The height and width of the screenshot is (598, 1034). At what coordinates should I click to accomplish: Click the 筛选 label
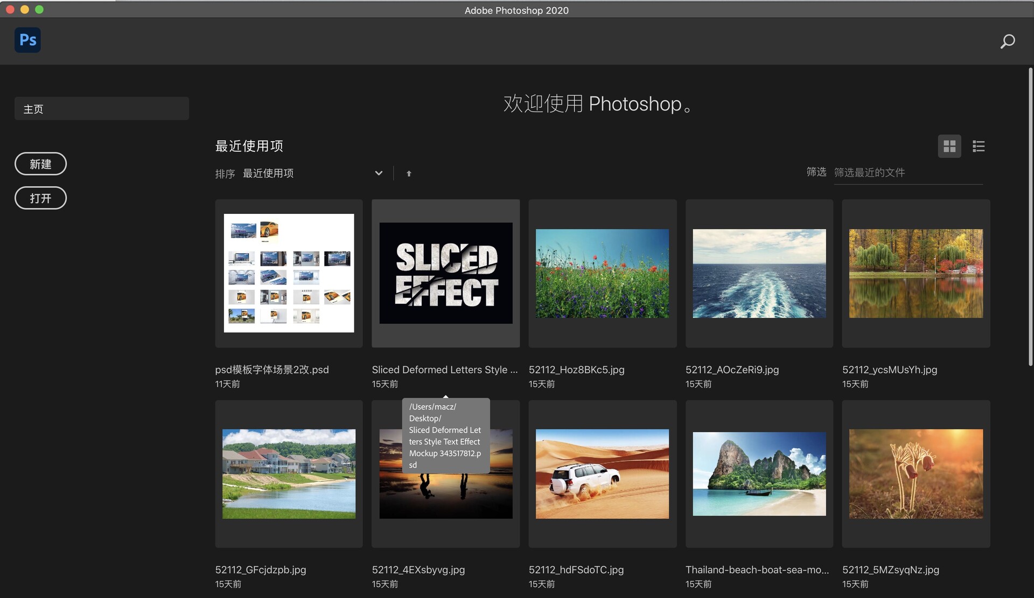(x=816, y=172)
